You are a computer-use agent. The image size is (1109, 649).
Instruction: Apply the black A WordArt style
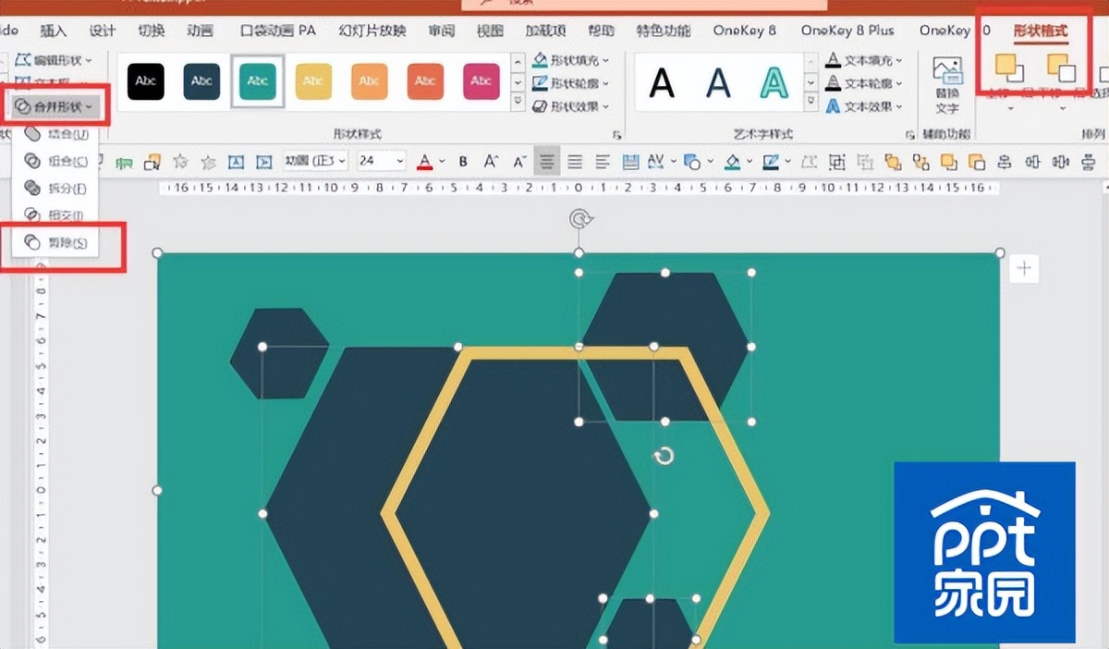(x=661, y=83)
